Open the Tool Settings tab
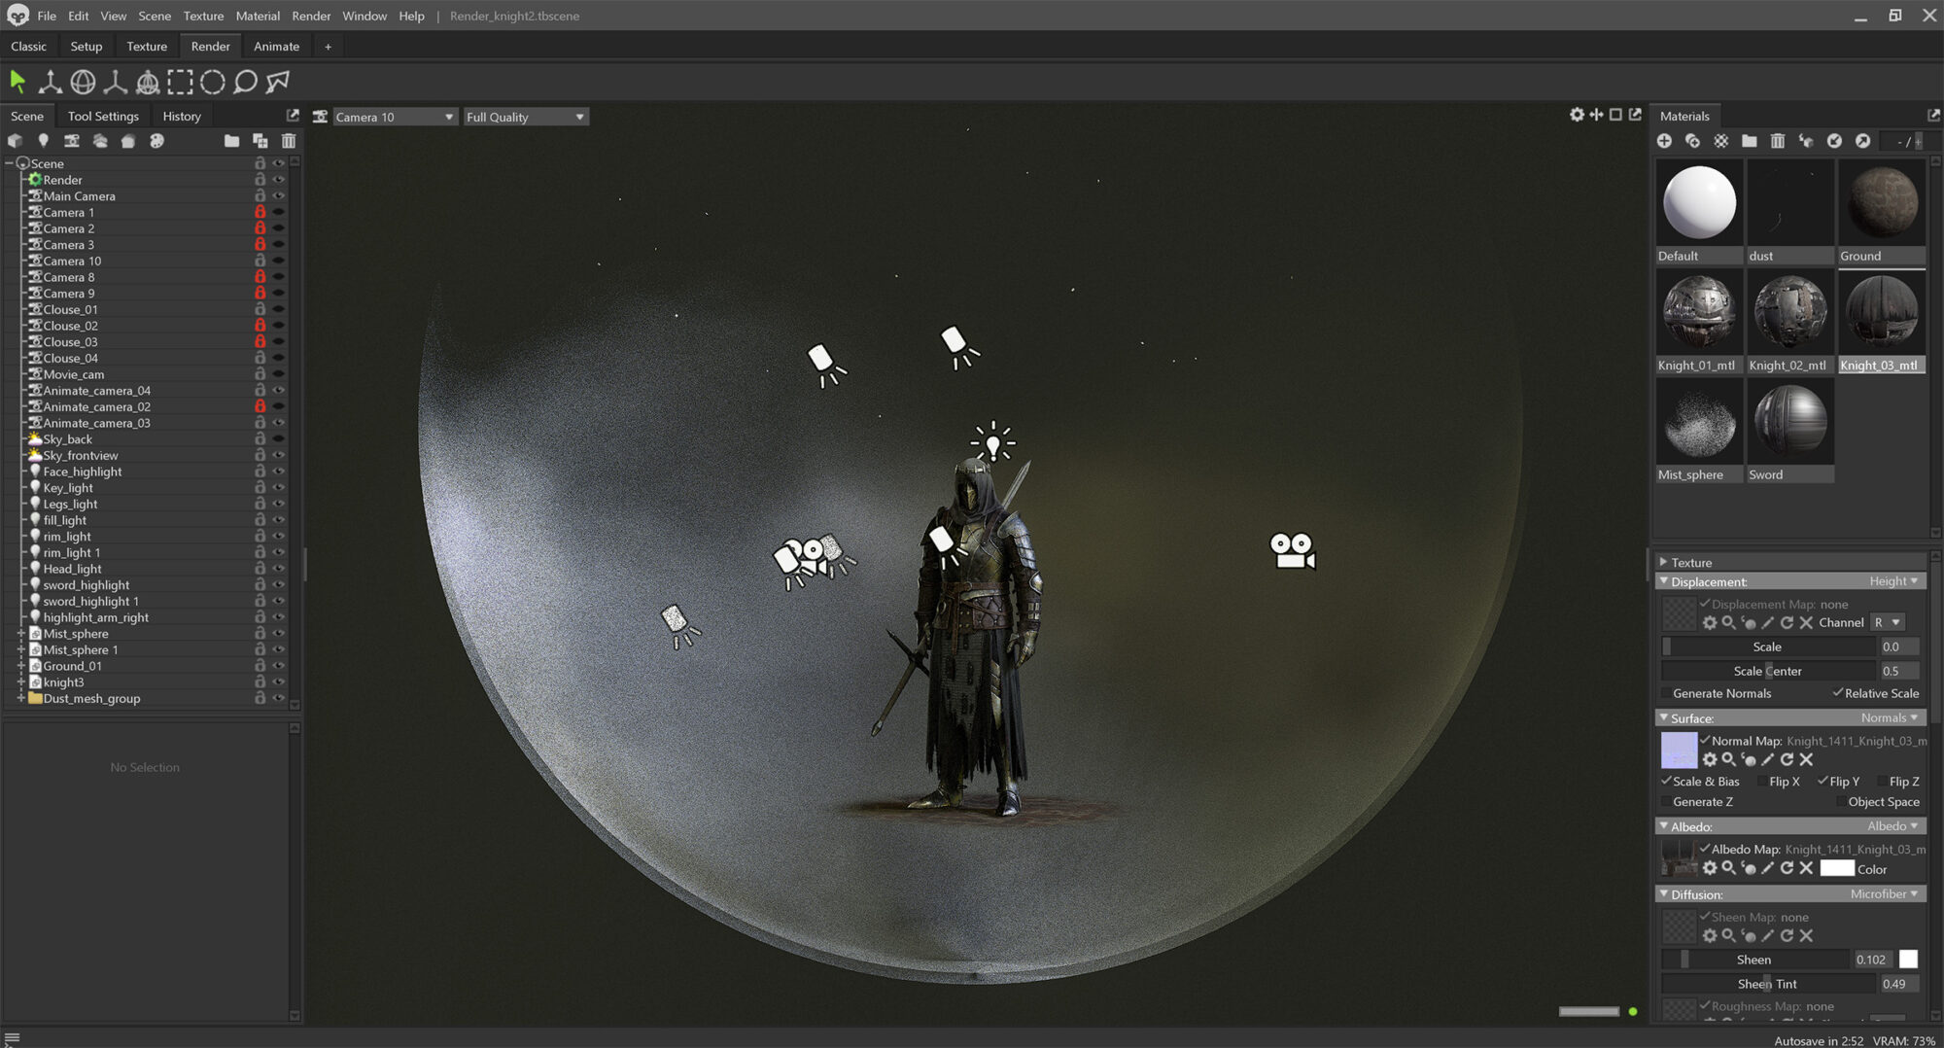 tap(103, 116)
